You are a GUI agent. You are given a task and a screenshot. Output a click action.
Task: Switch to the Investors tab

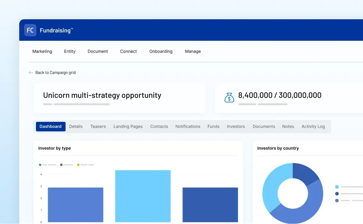coord(236,126)
